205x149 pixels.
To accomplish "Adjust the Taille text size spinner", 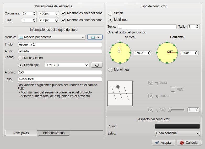I will (193, 27).
